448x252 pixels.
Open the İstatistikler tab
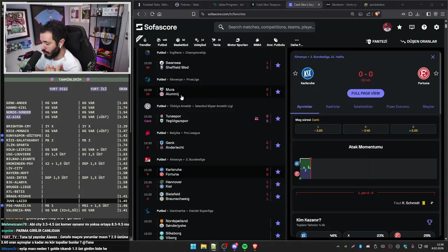coord(363,106)
